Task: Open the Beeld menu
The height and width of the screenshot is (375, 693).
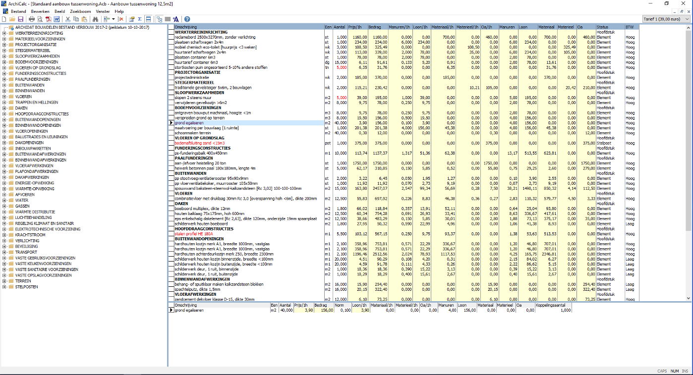Action: click(59, 11)
